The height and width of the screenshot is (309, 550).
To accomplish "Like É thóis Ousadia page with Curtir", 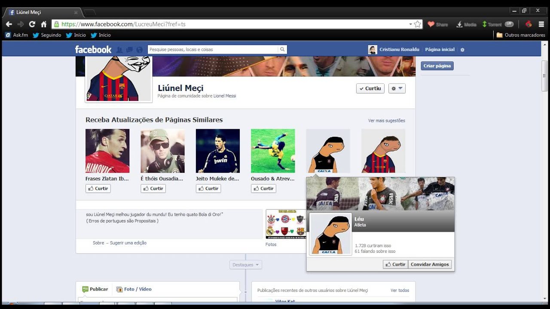I will click(x=153, y=188).
